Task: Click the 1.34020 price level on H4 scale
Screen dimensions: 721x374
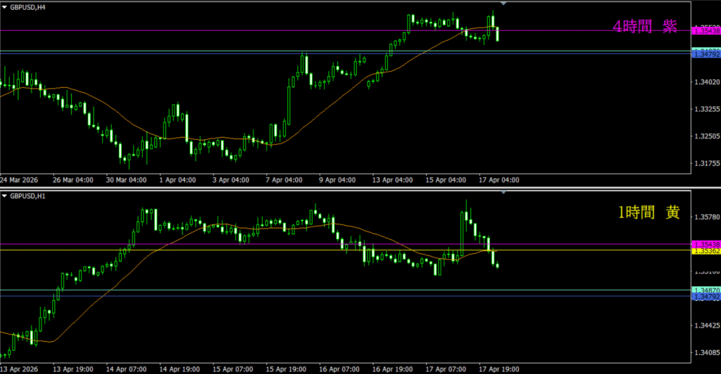Action: [706, 83]
